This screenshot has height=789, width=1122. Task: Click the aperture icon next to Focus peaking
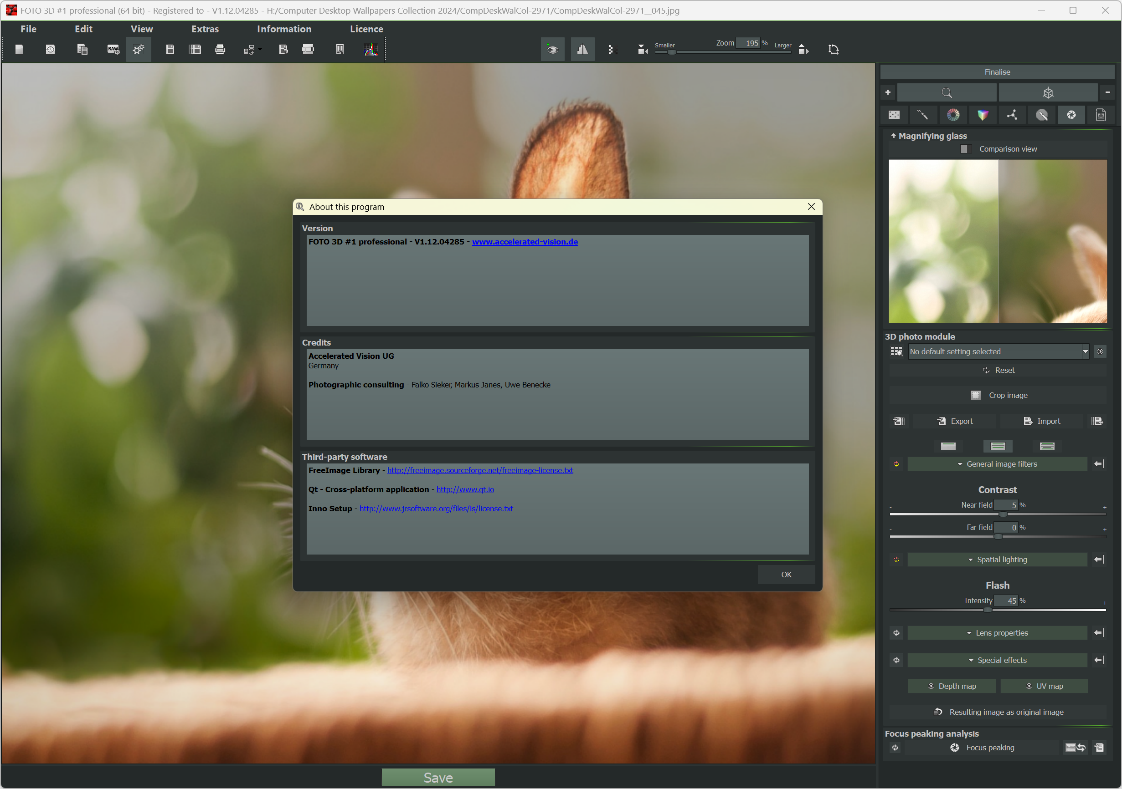[x=954, y=748]
